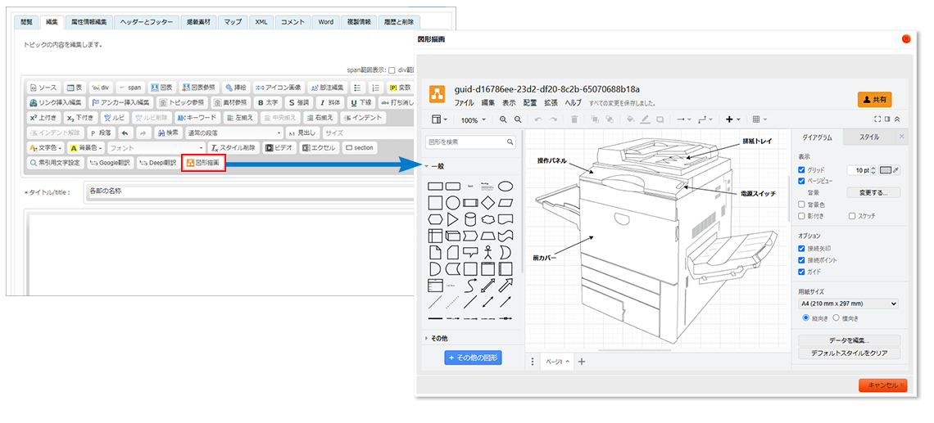
Task: Select the cylinder shape in 一般 palette
Action: pos(470,219)
